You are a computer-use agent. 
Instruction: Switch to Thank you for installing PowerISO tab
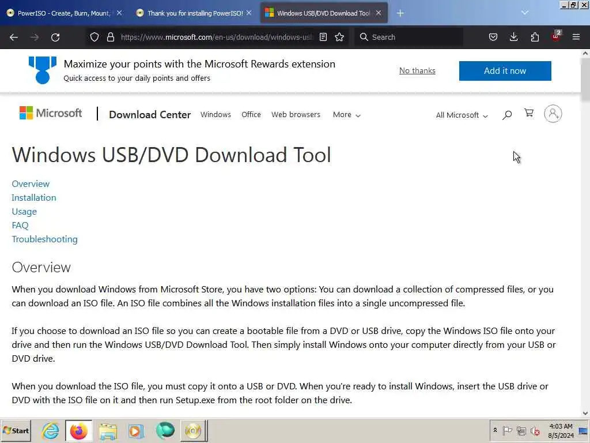click(194, 13)
